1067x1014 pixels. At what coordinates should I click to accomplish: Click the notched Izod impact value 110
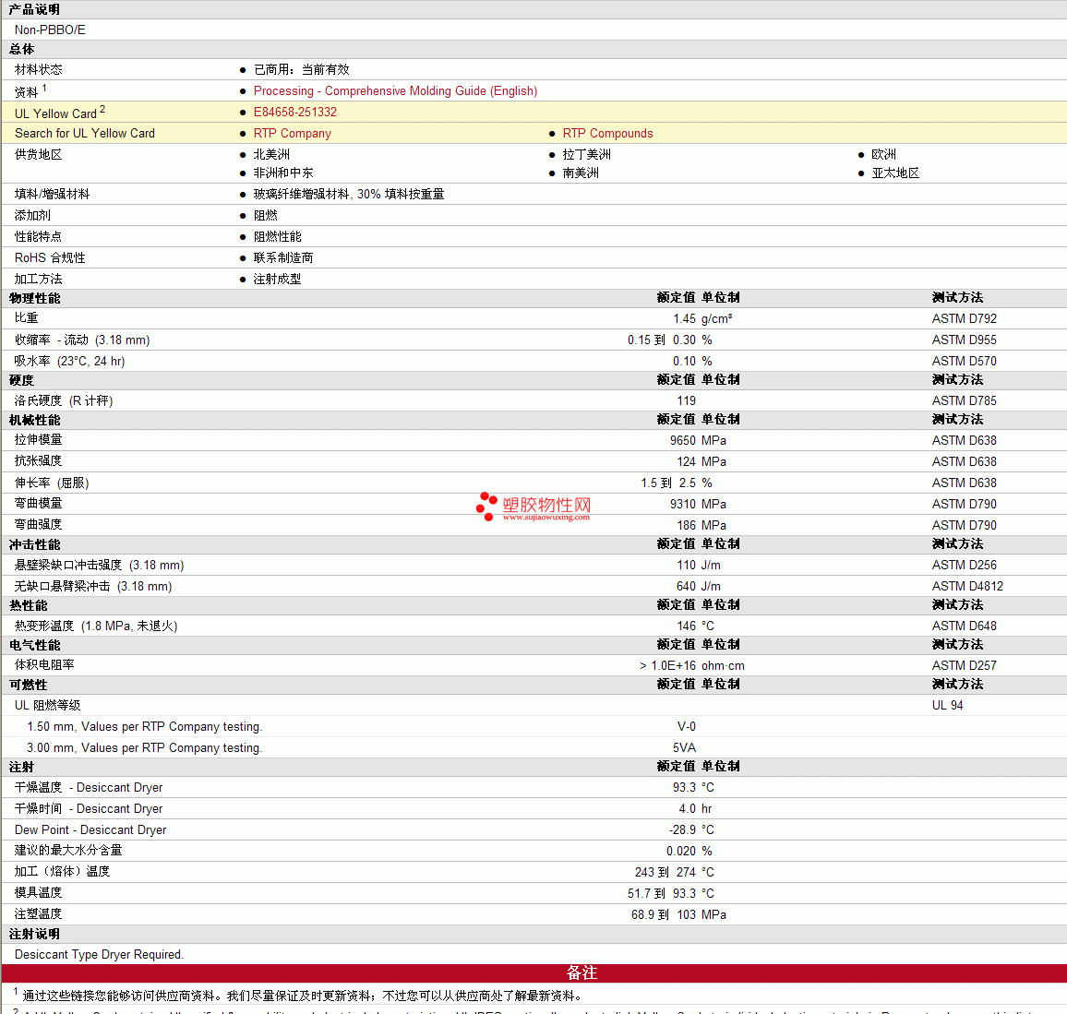[x=687, y=565]
